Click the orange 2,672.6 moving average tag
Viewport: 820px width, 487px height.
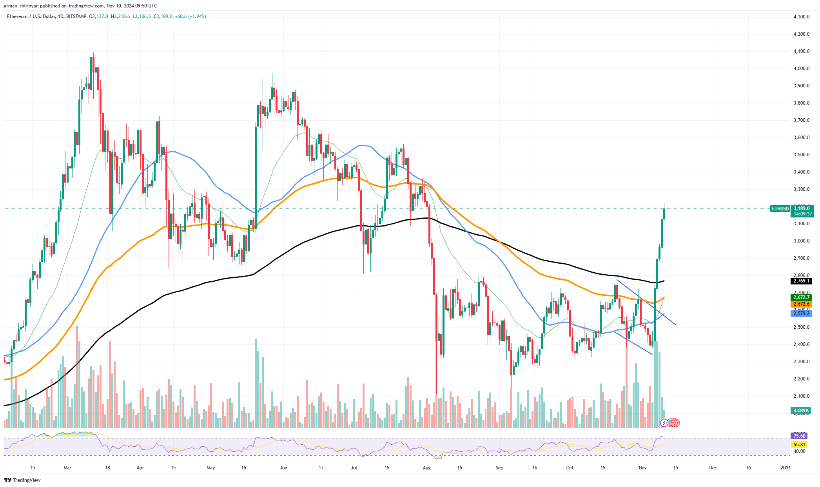tap(801, 304)
